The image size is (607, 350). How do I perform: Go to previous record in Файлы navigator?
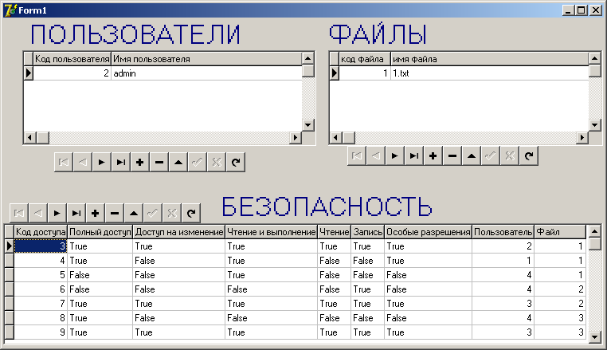[375, 155]
